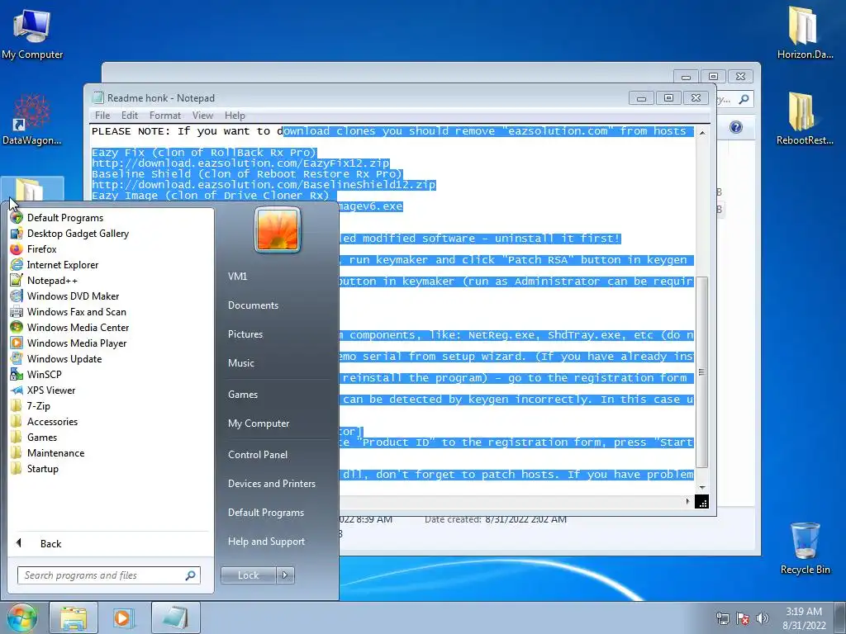Open the Action Center flag icon
This screenshot has width=846, height=634.
(743, 618)
